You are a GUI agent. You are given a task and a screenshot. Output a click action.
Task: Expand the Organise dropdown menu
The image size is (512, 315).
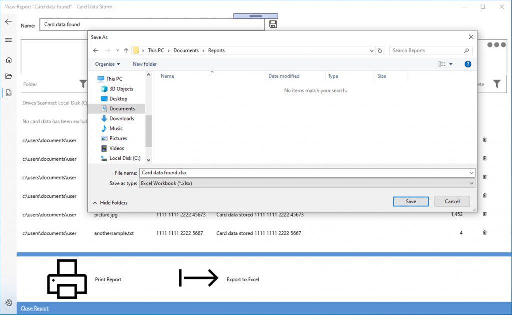point(107,64)
